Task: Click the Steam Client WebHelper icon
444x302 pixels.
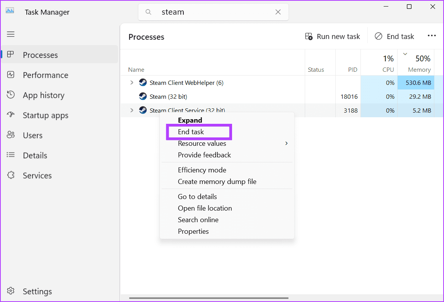Action: (143, 83)
